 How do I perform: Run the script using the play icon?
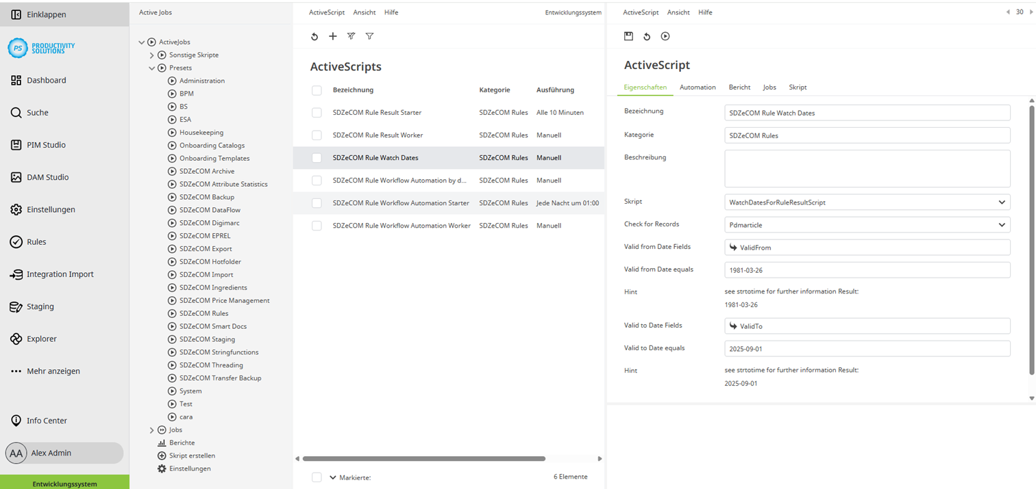coord(665,36)
